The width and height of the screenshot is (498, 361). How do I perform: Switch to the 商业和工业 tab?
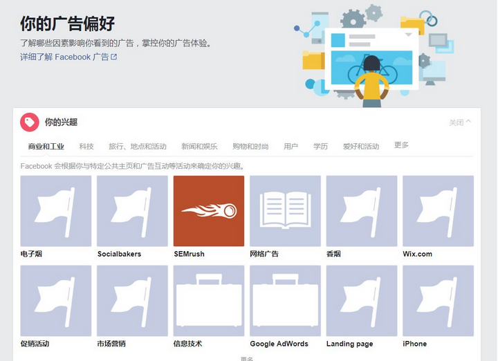click(x=46, y=147)
